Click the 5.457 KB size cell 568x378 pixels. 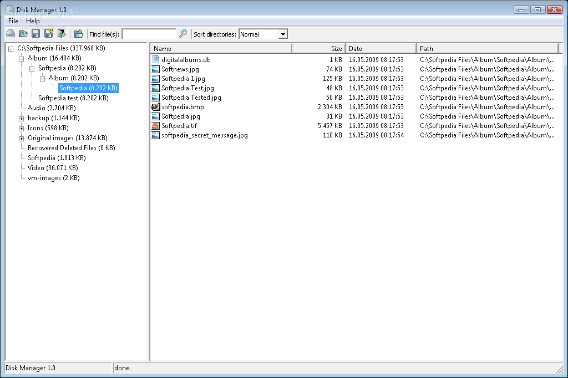[329, 125]
